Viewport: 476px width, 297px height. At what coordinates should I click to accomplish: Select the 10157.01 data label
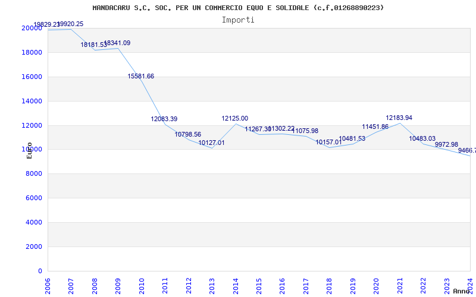point(329,142)
